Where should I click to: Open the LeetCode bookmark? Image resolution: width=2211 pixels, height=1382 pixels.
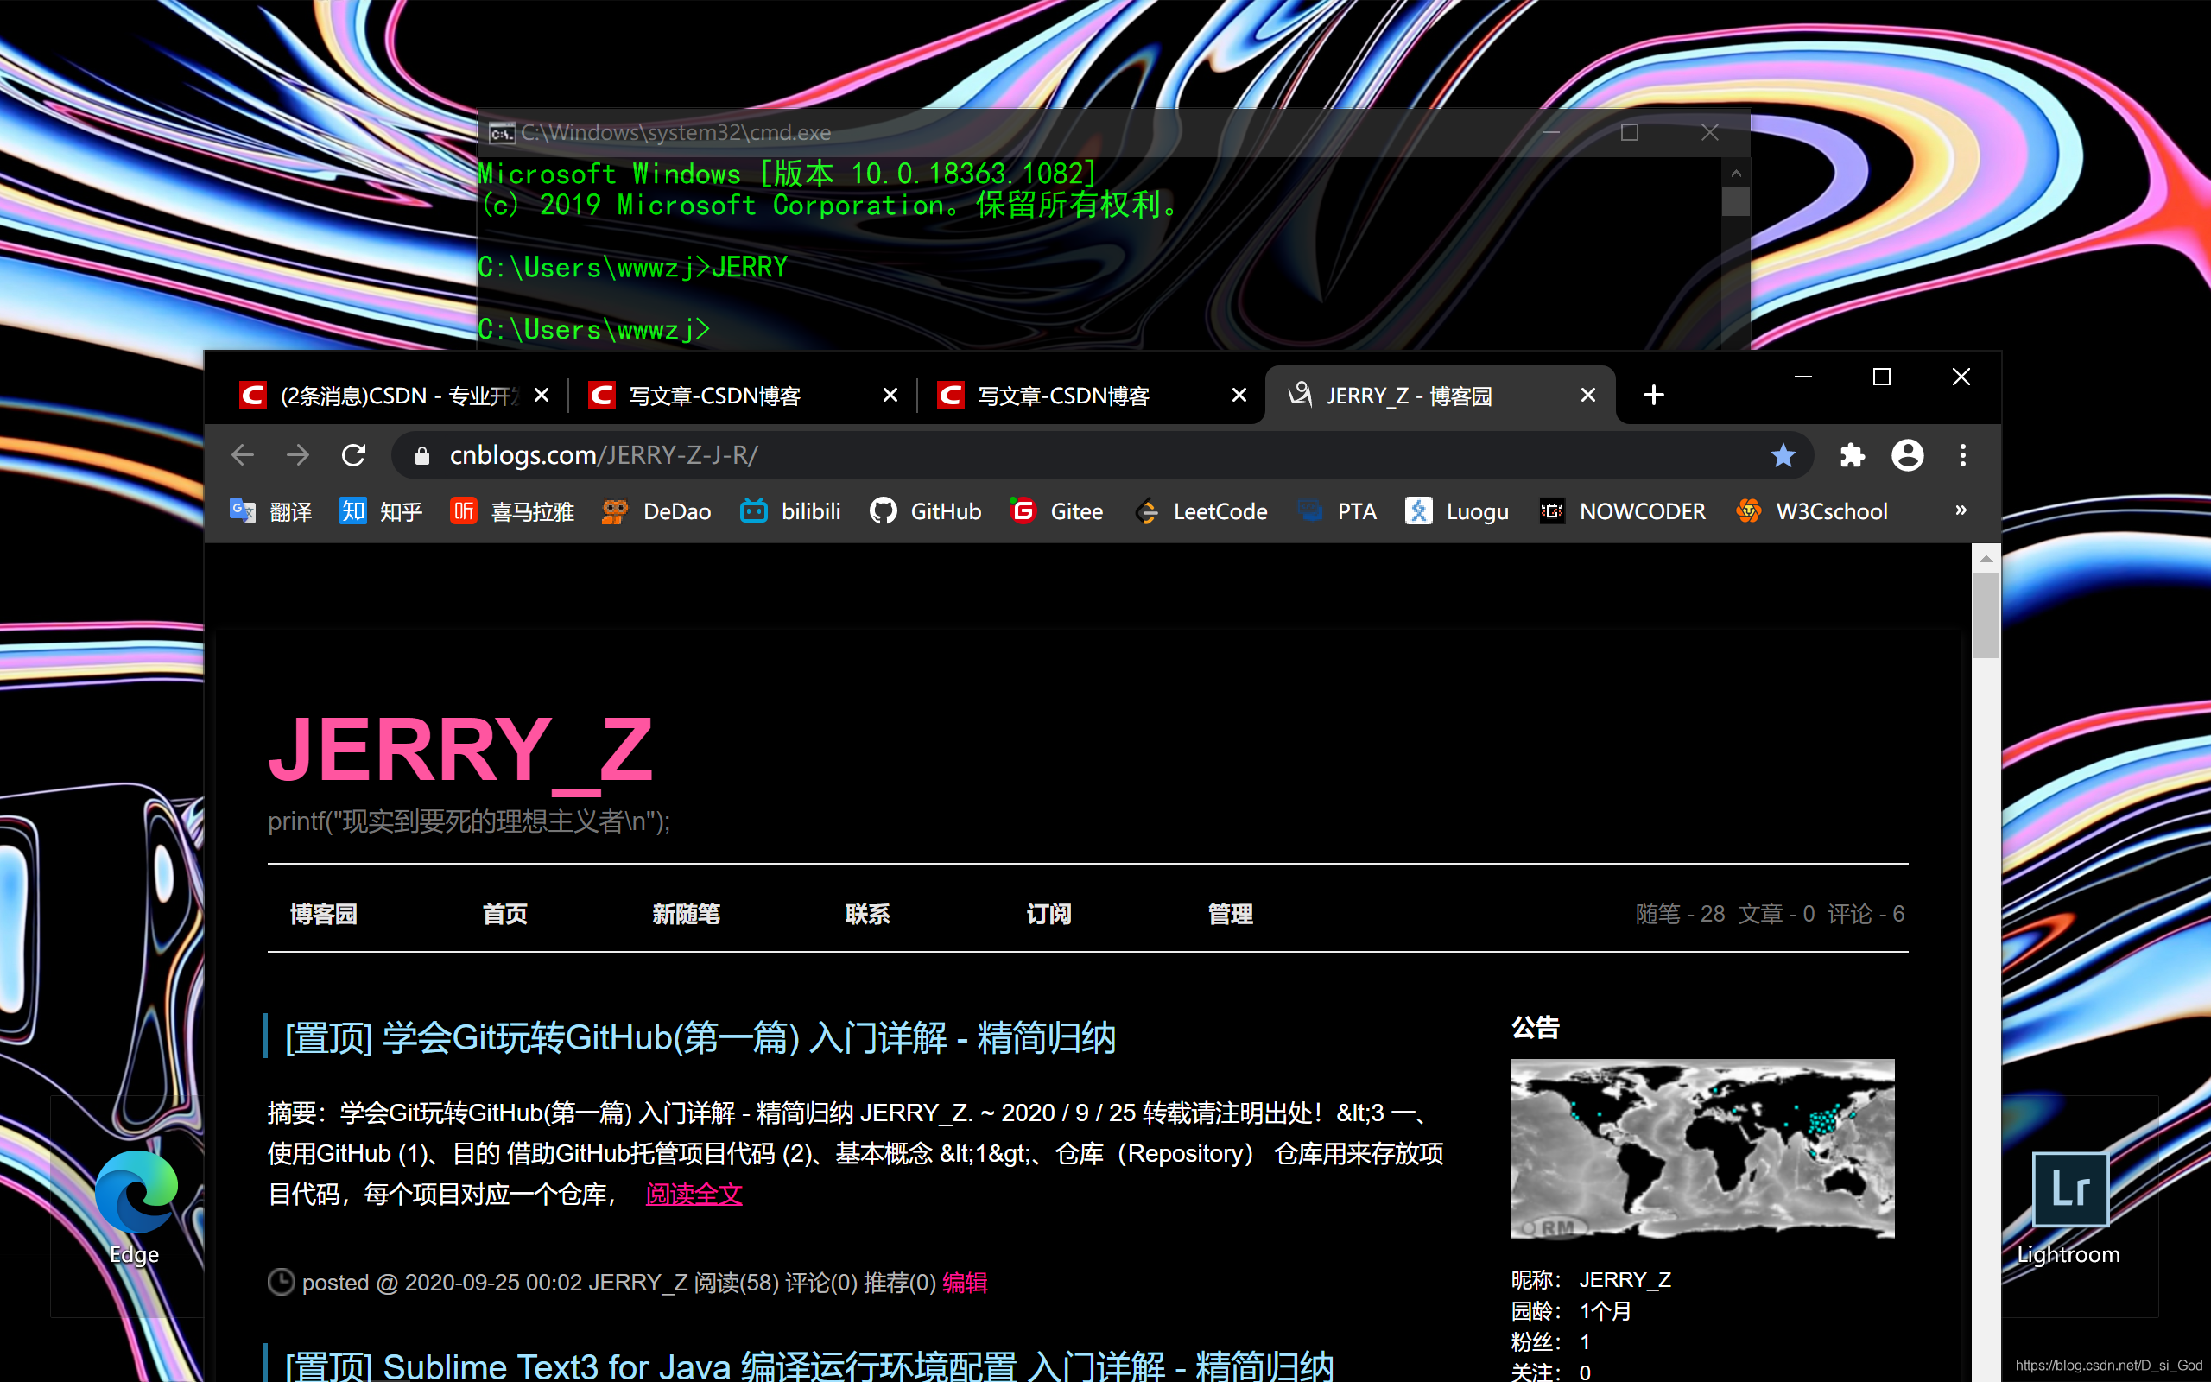(x=1201, y=511)
